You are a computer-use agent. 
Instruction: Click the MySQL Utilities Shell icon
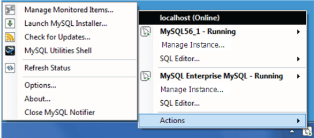point(10,50)
